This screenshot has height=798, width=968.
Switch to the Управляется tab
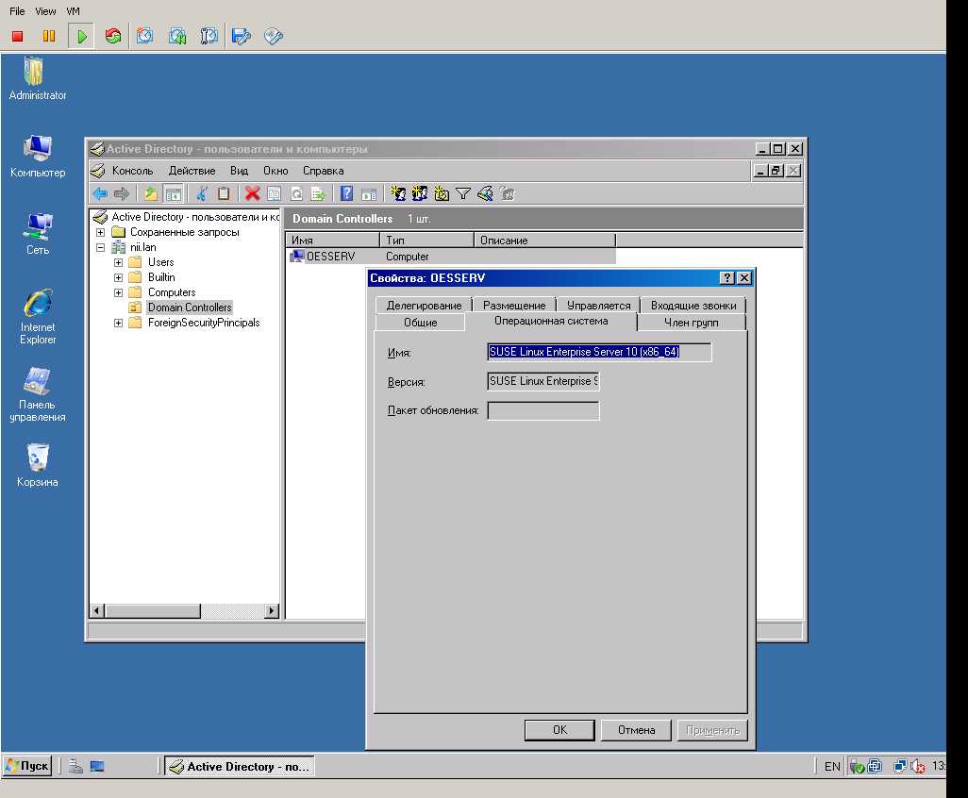pyautogui.click(x=599, y=306)
